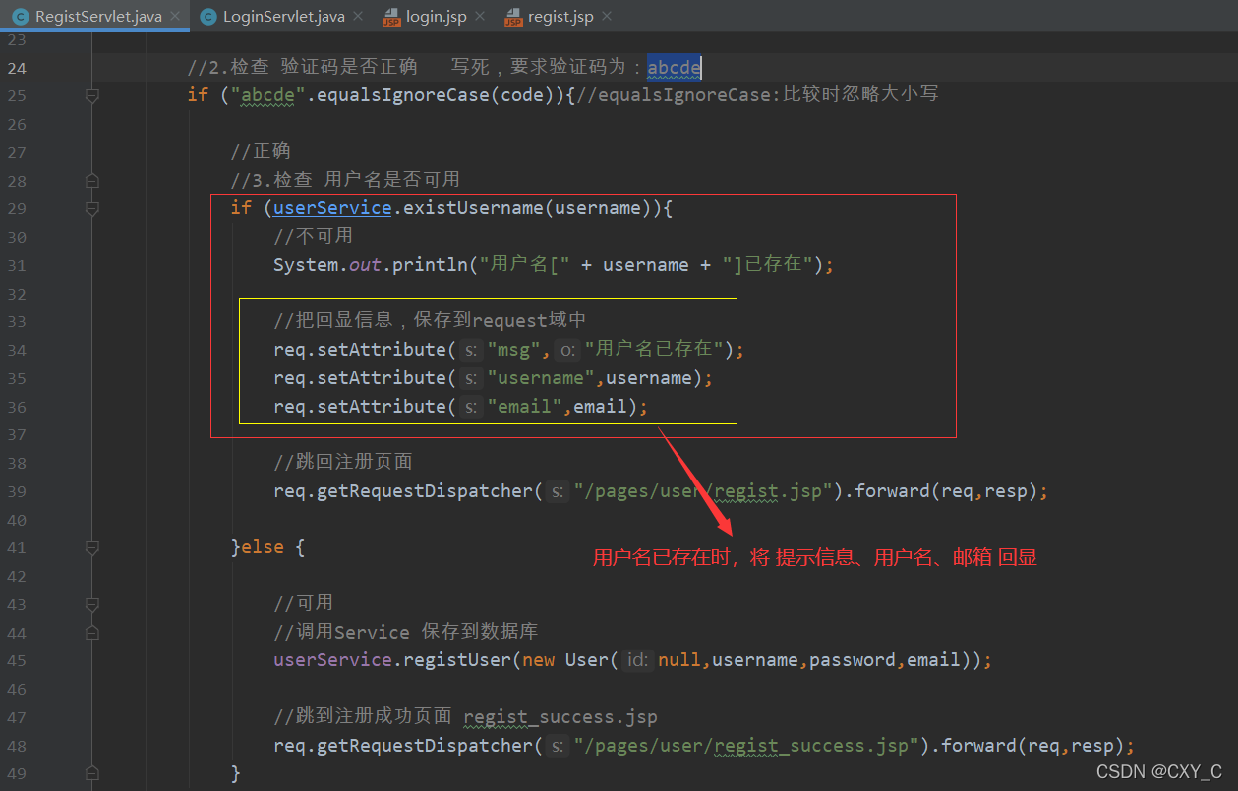Click regist_success.jsp in the line 47 comment

[x=560, y=717]
